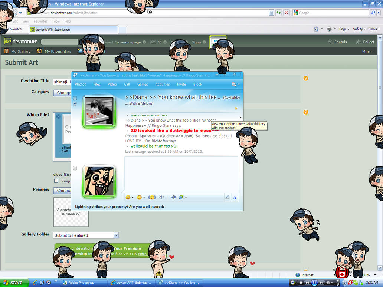Open the roseannepage user dropdown

coord(144,42)
